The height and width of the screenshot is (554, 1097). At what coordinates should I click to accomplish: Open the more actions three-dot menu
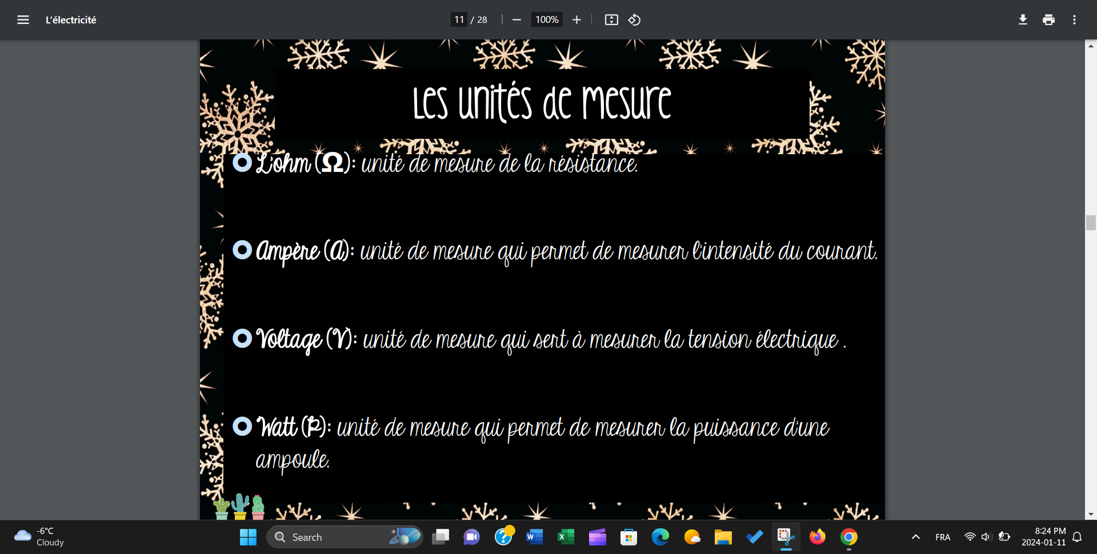(1074, 20)
